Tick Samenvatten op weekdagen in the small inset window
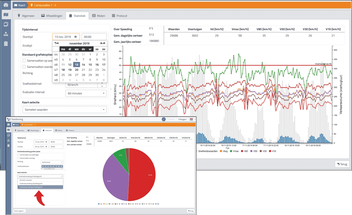 [19, 155]
